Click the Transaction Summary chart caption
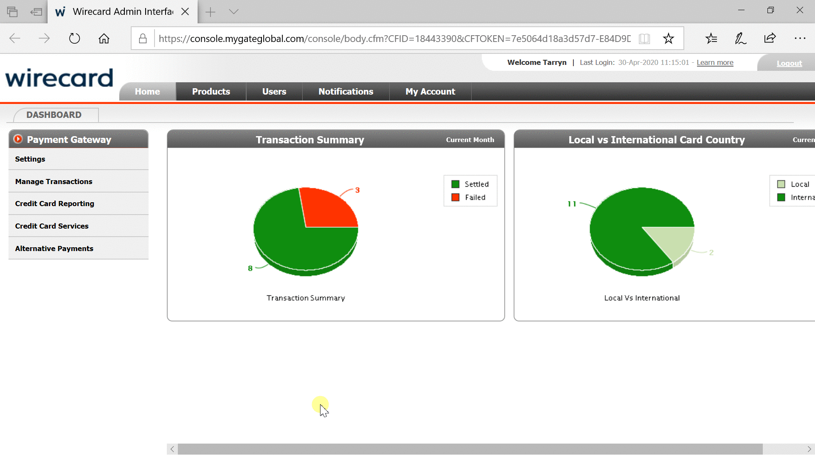 point(306,298)
